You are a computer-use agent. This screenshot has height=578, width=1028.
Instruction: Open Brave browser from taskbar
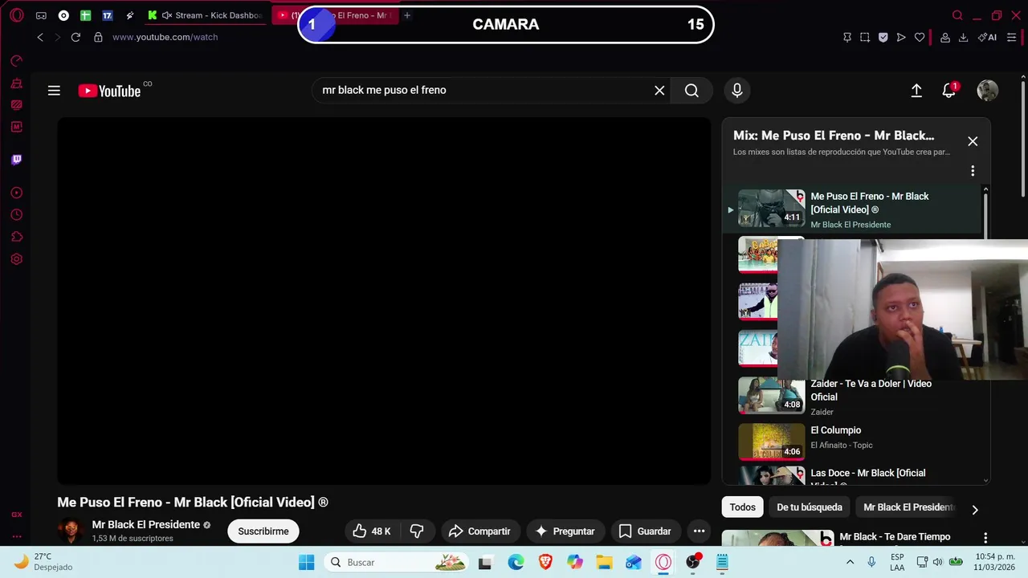[x=545, y=563]
